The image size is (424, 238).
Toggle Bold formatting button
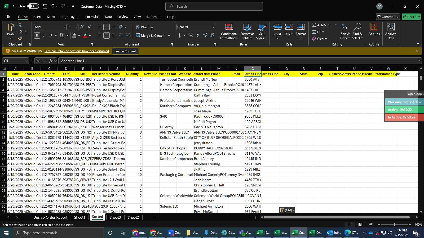(x=37, y=35)
